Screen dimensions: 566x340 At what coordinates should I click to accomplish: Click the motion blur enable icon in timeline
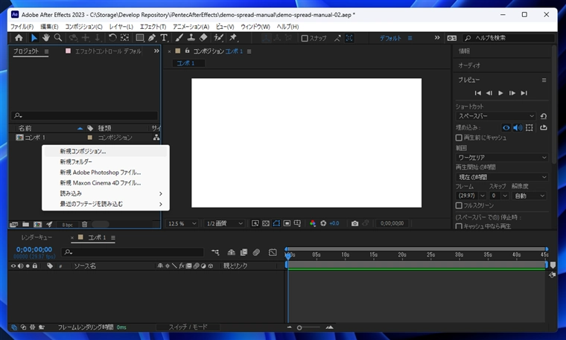pyautogui.click(x=256, y=252)
